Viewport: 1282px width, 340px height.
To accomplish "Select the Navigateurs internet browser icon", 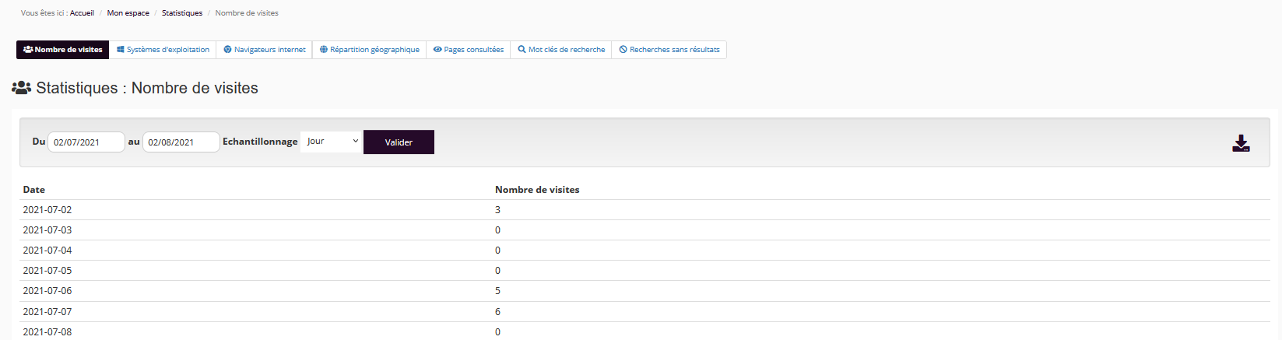I will [x=227, y=50].
